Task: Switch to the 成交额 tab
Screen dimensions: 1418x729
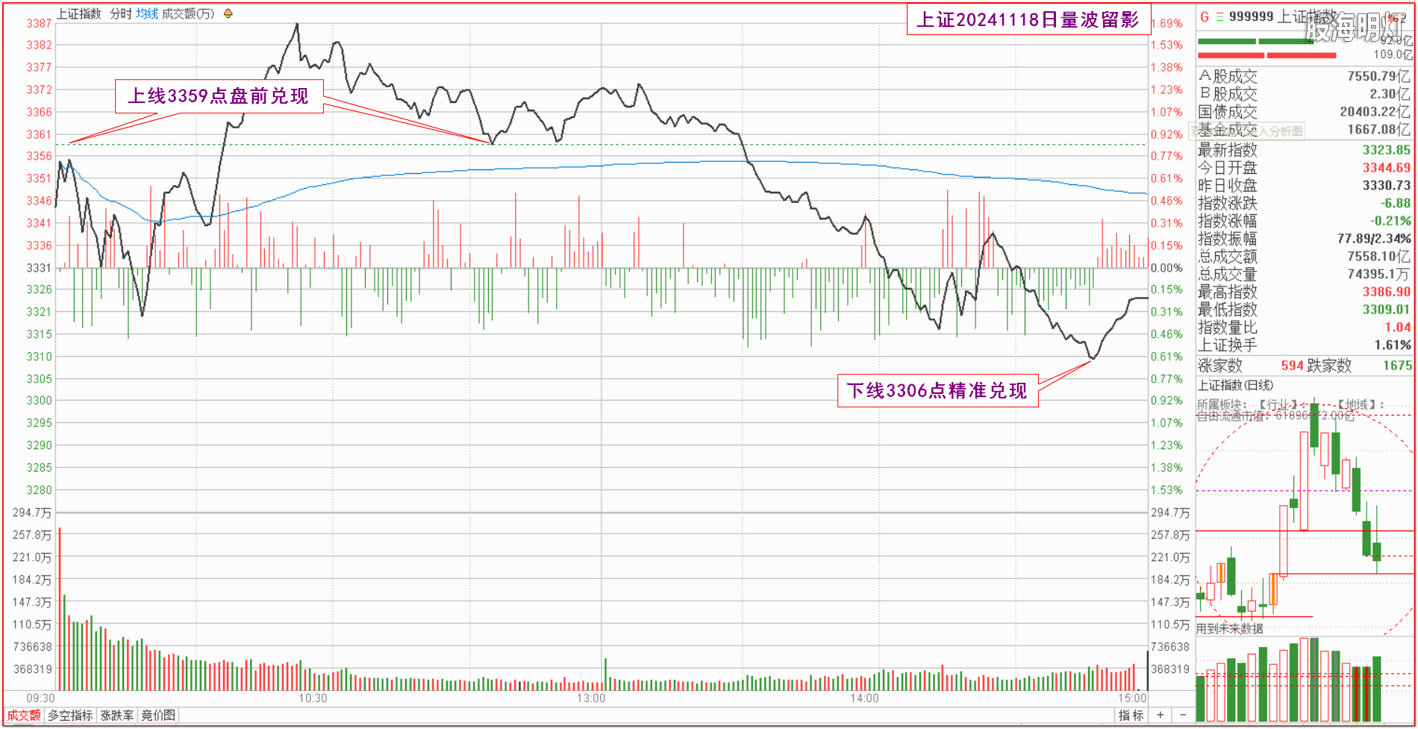Action: pos(25,715)
